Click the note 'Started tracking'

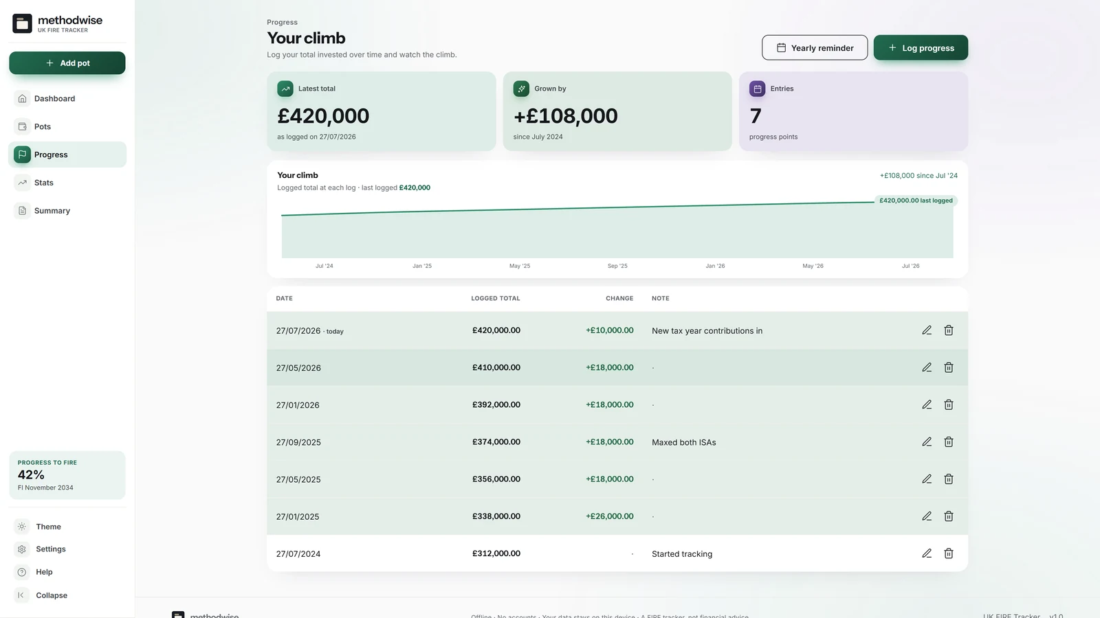coord(682,554)
